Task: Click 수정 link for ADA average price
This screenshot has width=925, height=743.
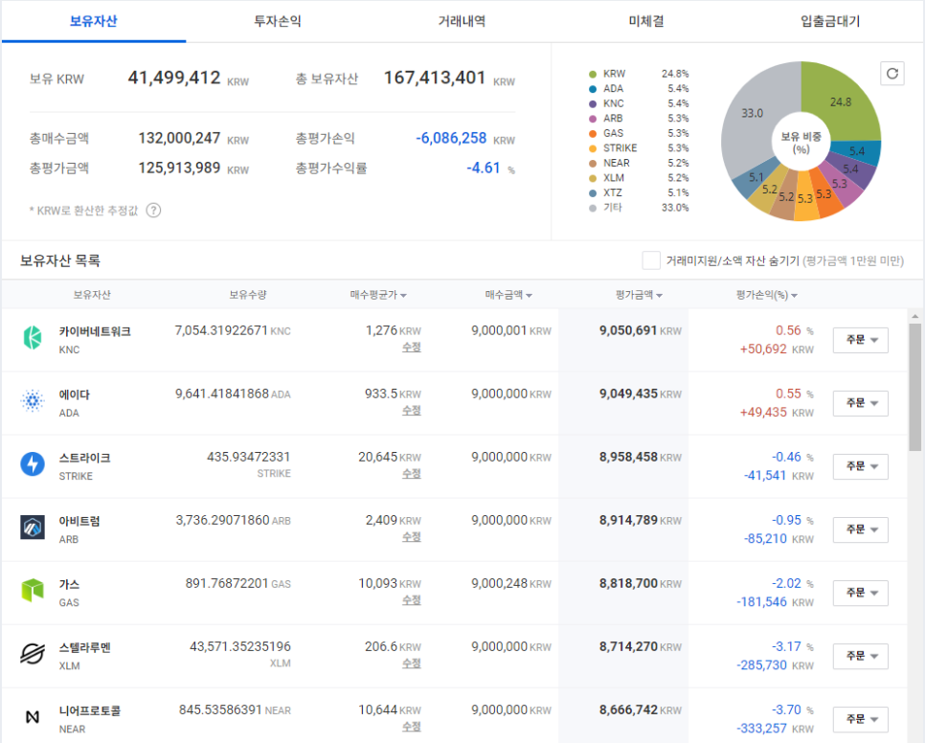Action: point(411,411)
